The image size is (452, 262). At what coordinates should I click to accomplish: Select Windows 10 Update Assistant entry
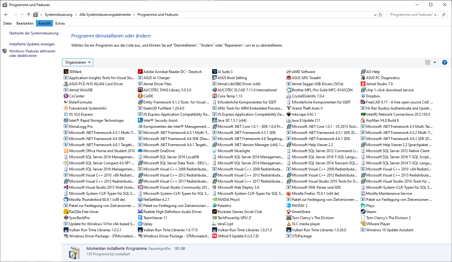pyautogui.click(x=387, y=230)
